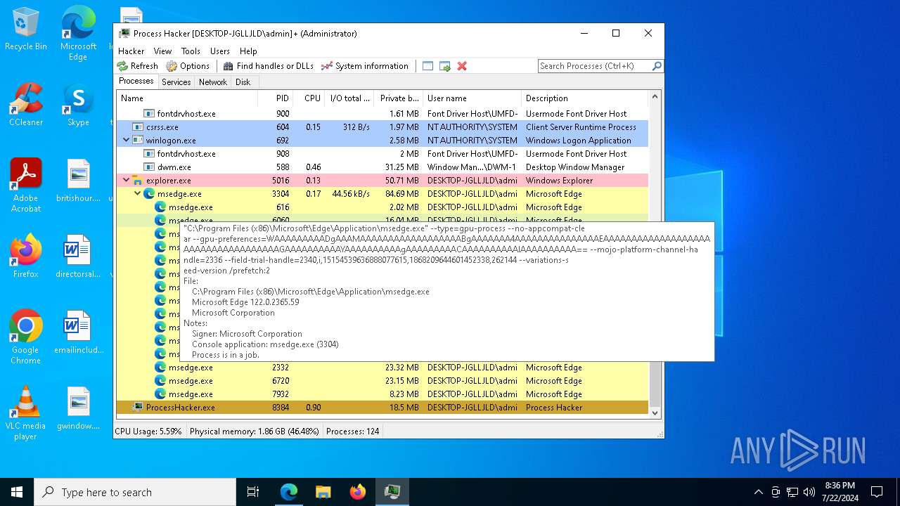Click the red X kill window icon
The height and width of the screenshot is (506, 900).
coord(462,66)
